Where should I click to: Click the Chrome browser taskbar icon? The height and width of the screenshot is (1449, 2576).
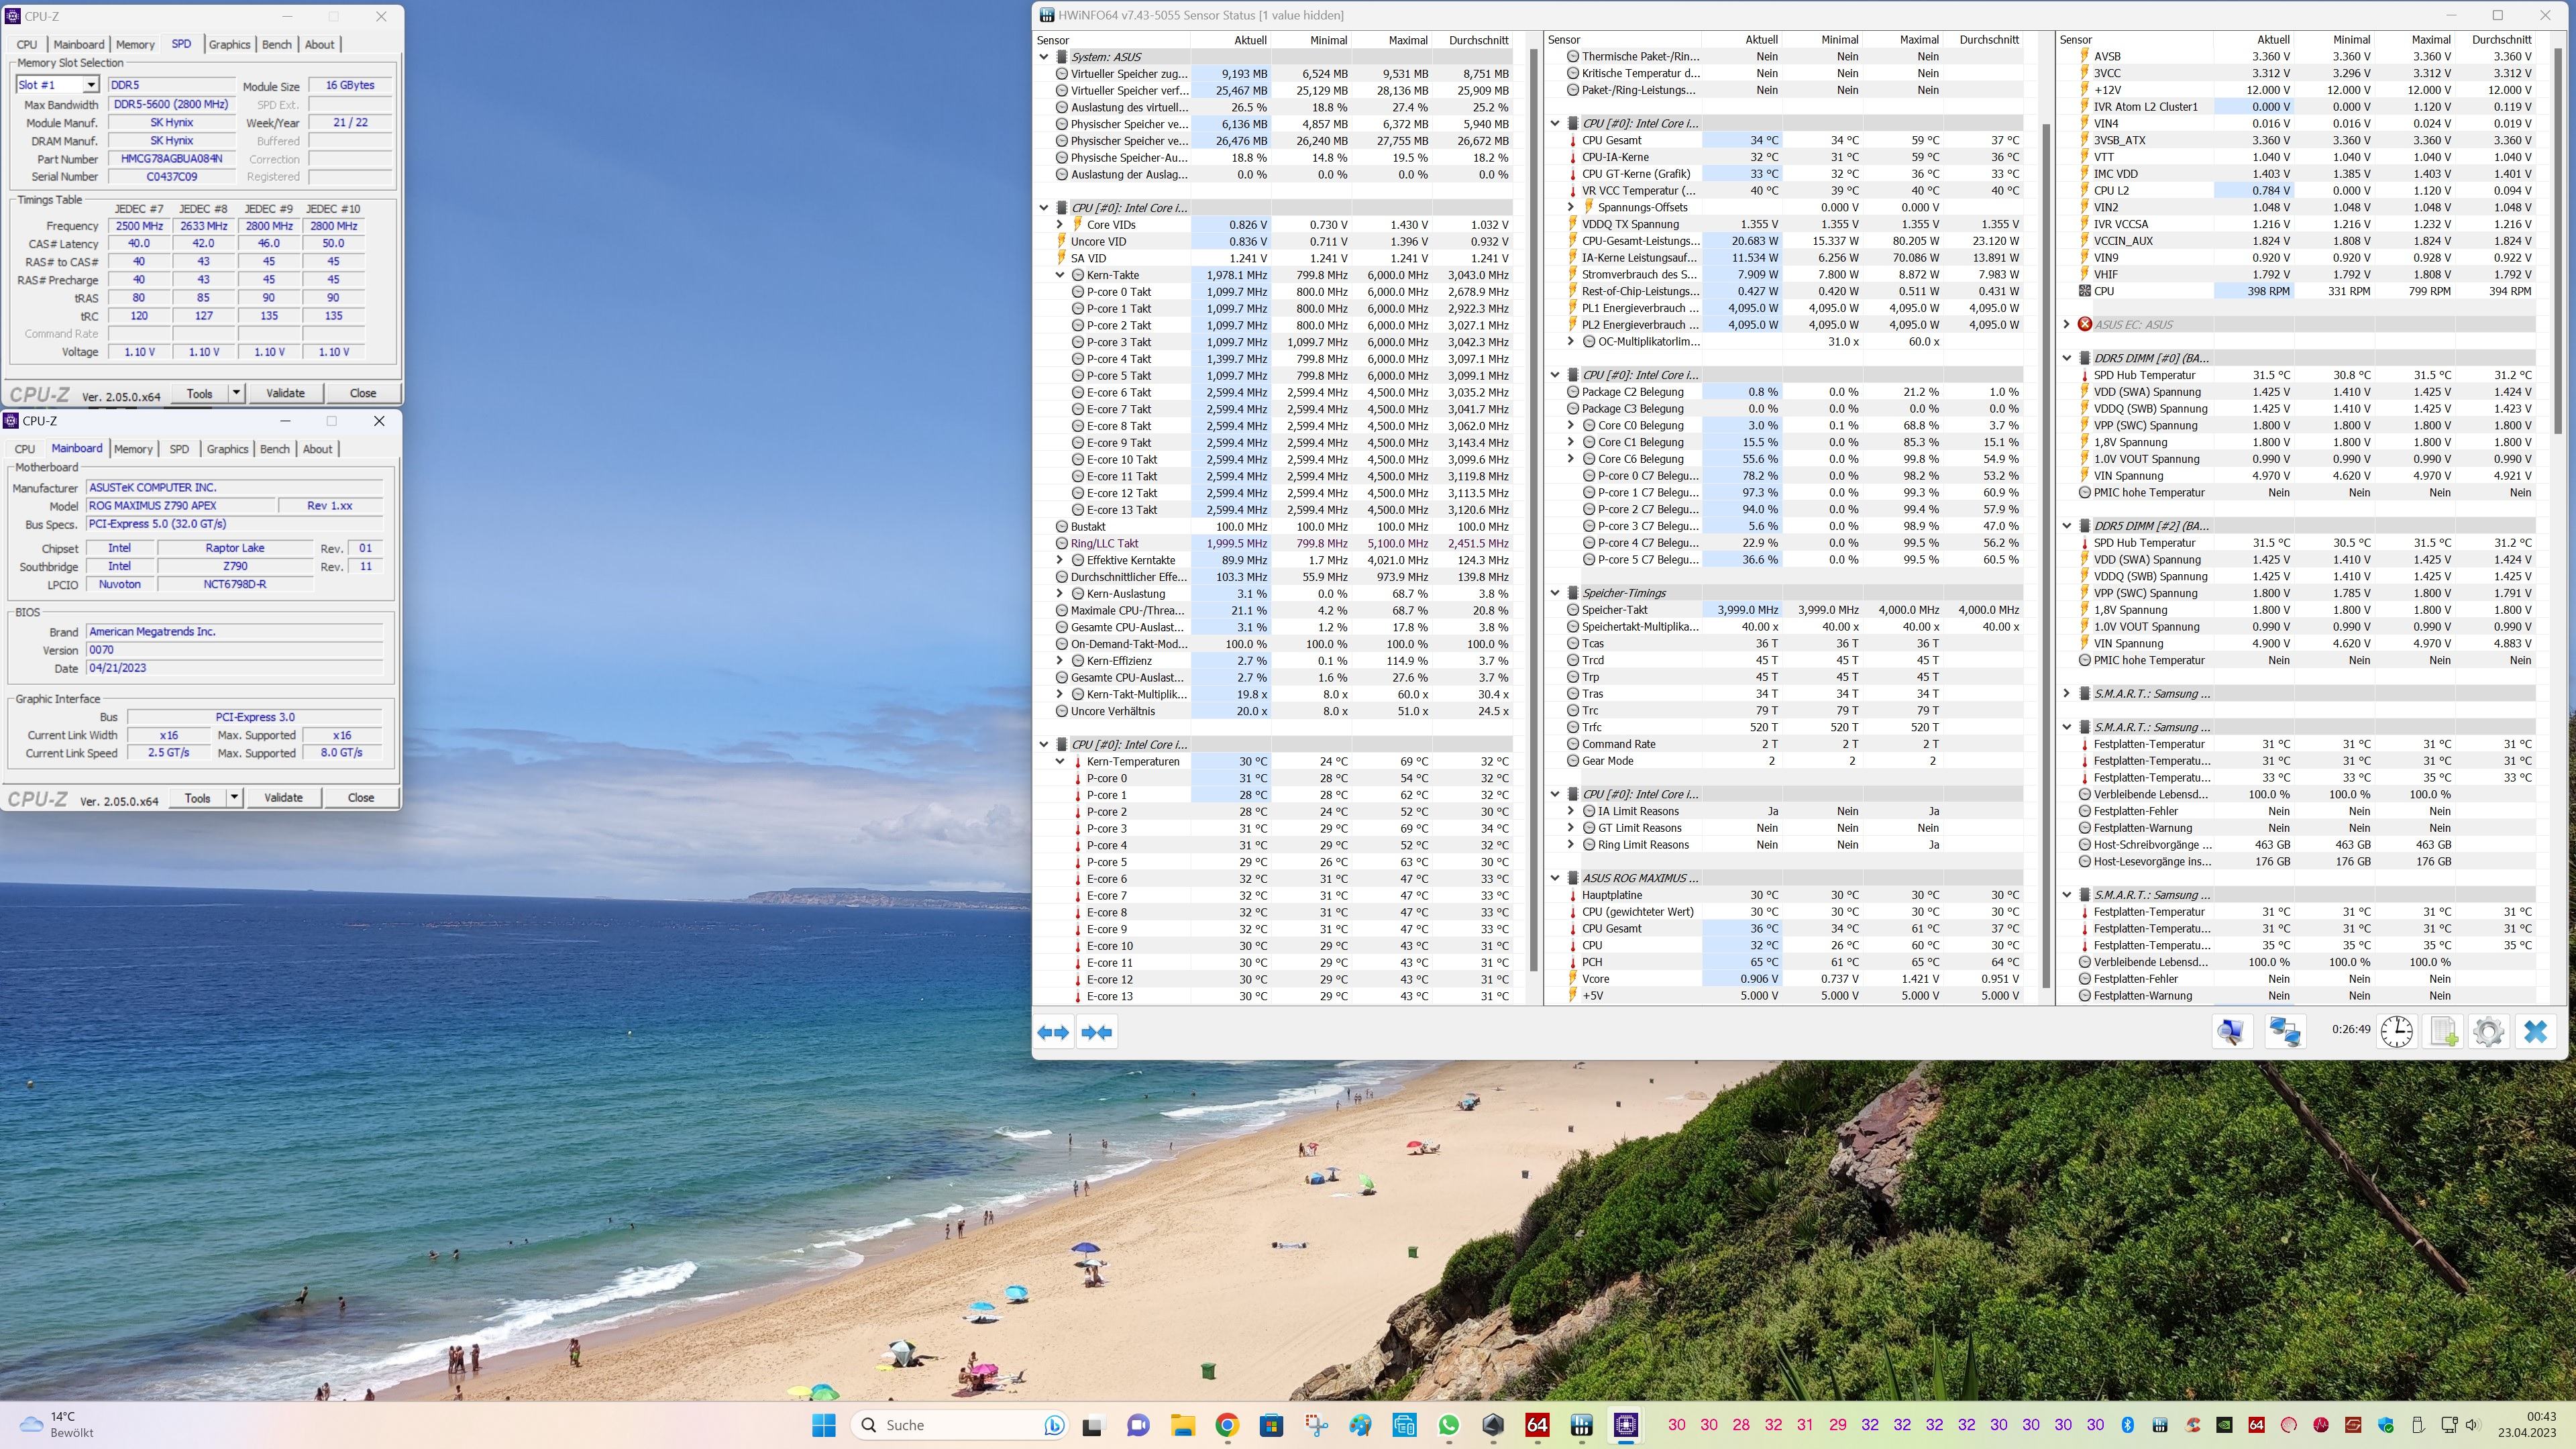click(x=1226, y=1424)
